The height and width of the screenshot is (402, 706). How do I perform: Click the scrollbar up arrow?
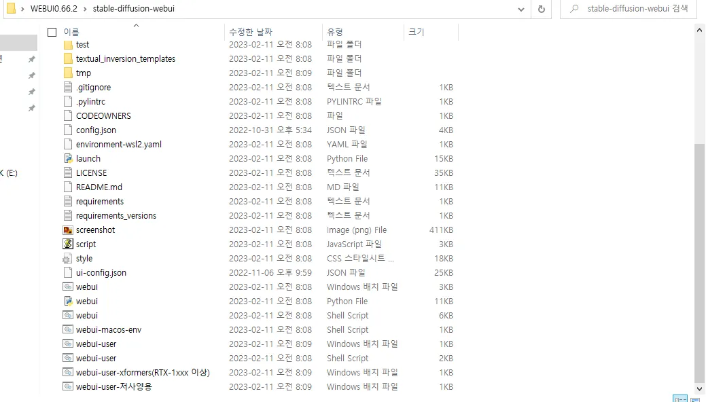[699, 30]
